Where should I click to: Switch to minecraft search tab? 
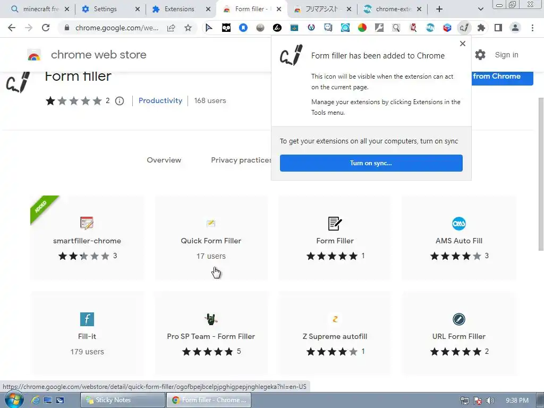(x=40, y=9)
